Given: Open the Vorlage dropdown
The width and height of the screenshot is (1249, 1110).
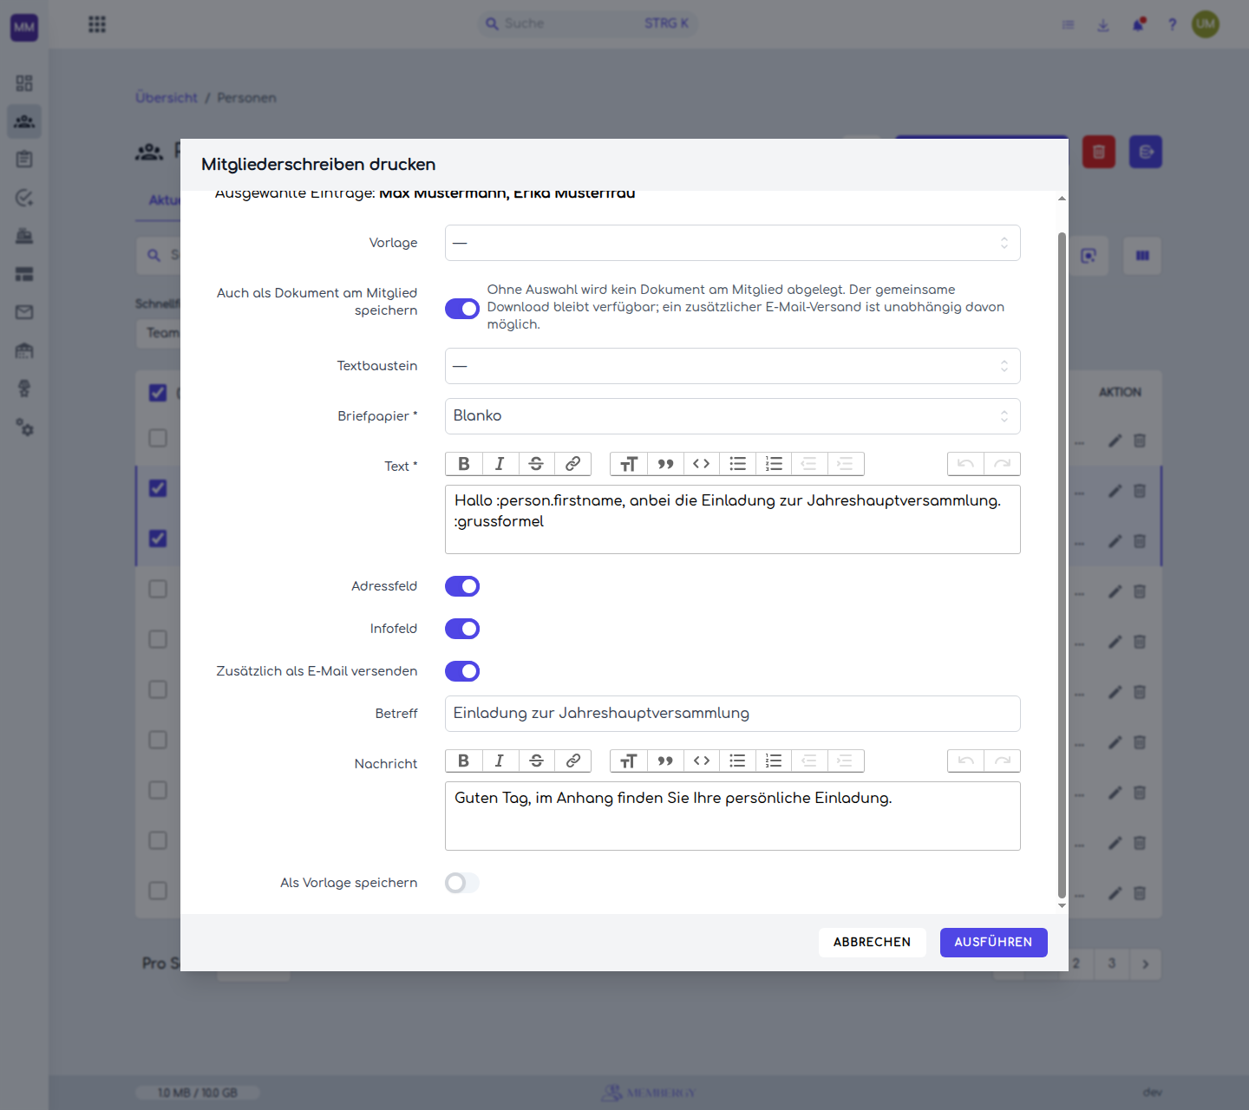Looking at the screenshot, I should (733, 243).
